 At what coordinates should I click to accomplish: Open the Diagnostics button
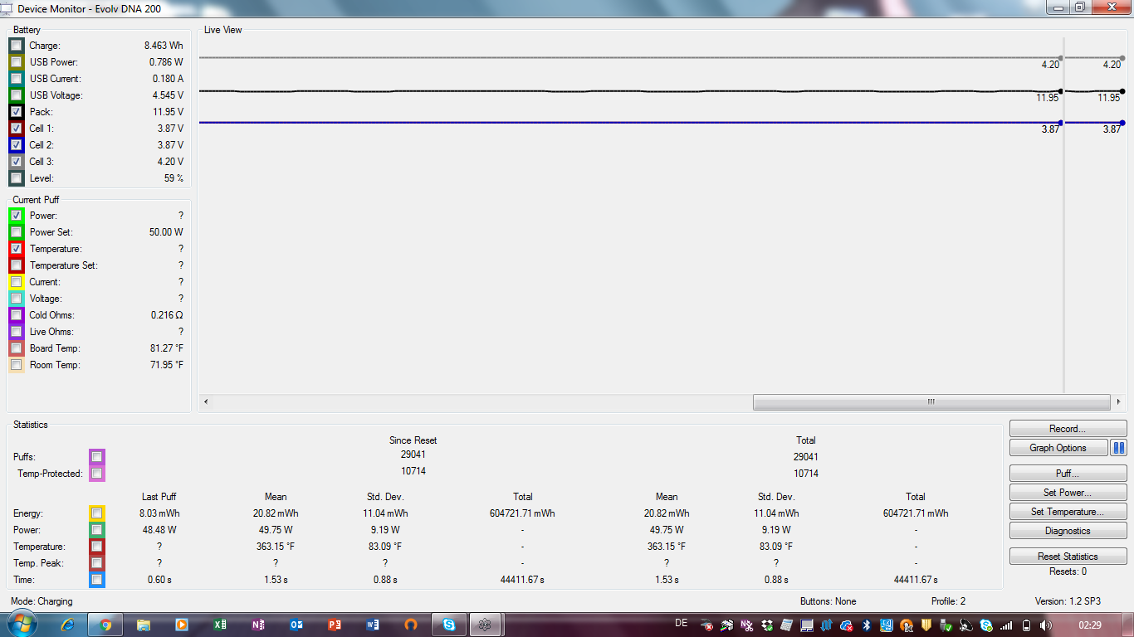[1068, 531]
